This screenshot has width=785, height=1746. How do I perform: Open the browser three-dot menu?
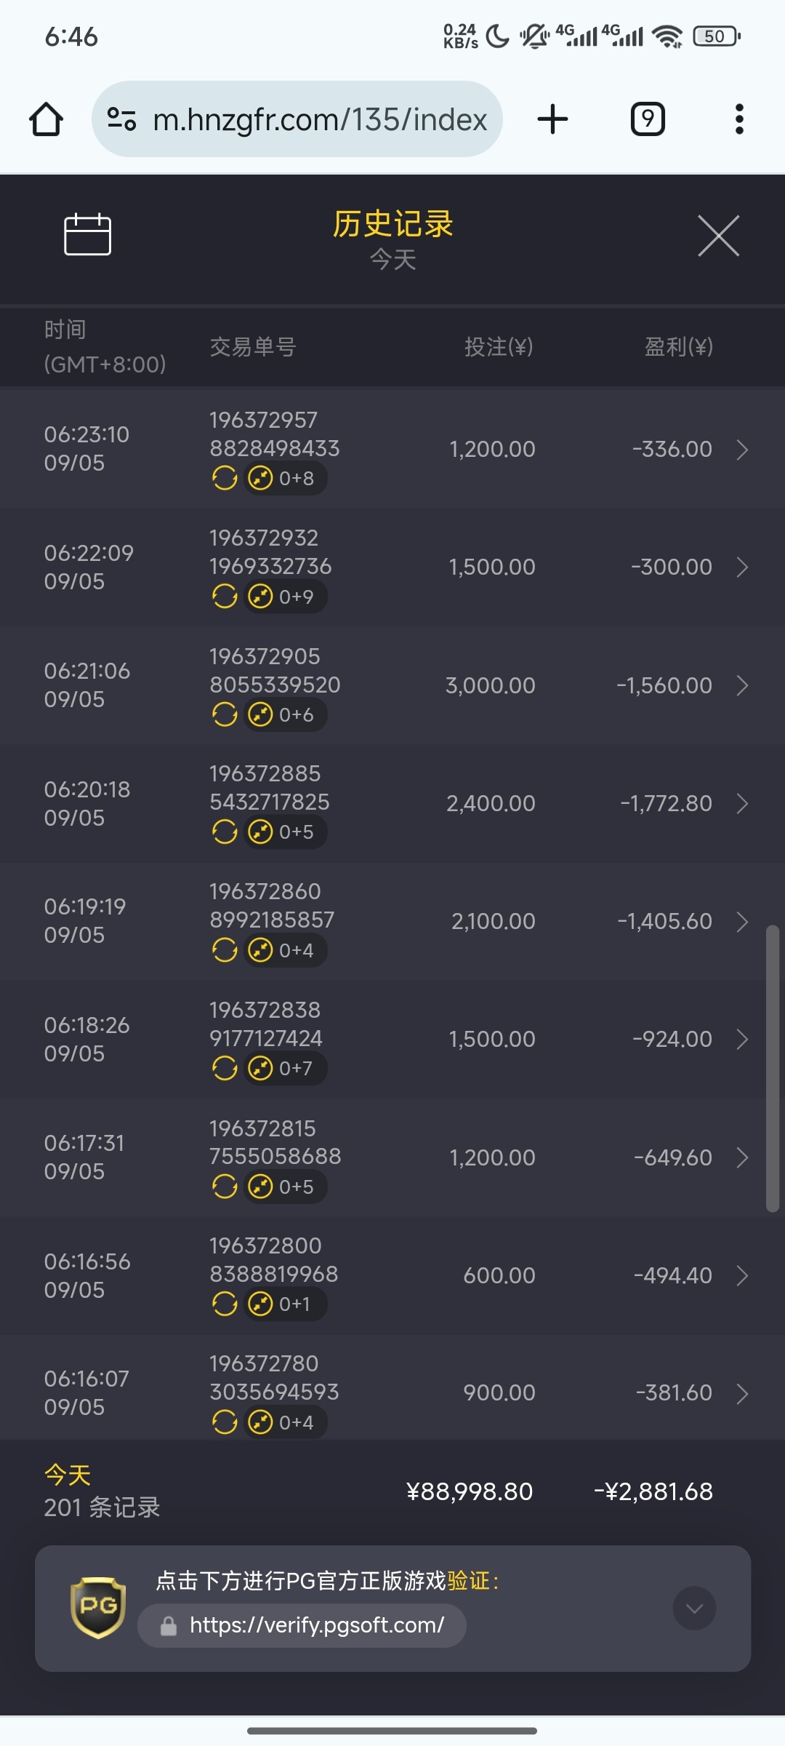point(739,119)
